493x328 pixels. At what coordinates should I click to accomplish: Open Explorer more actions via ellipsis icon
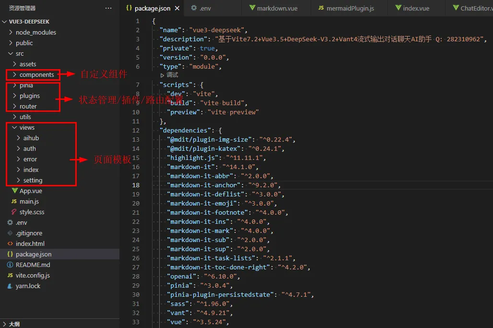(x=108, y=8)
